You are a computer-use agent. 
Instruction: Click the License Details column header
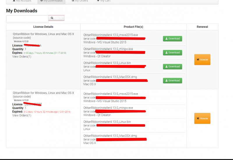(x=43, y=27)
